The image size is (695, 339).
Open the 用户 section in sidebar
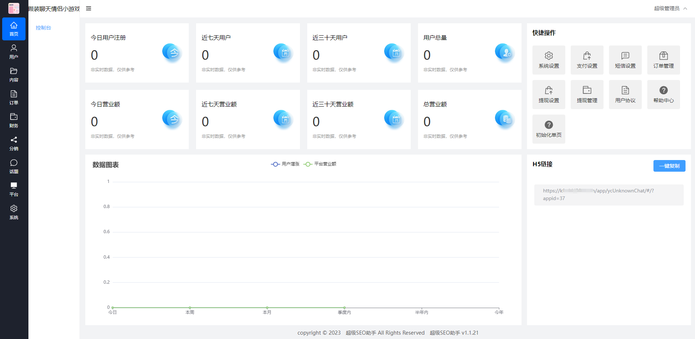[x=14, y=52]
